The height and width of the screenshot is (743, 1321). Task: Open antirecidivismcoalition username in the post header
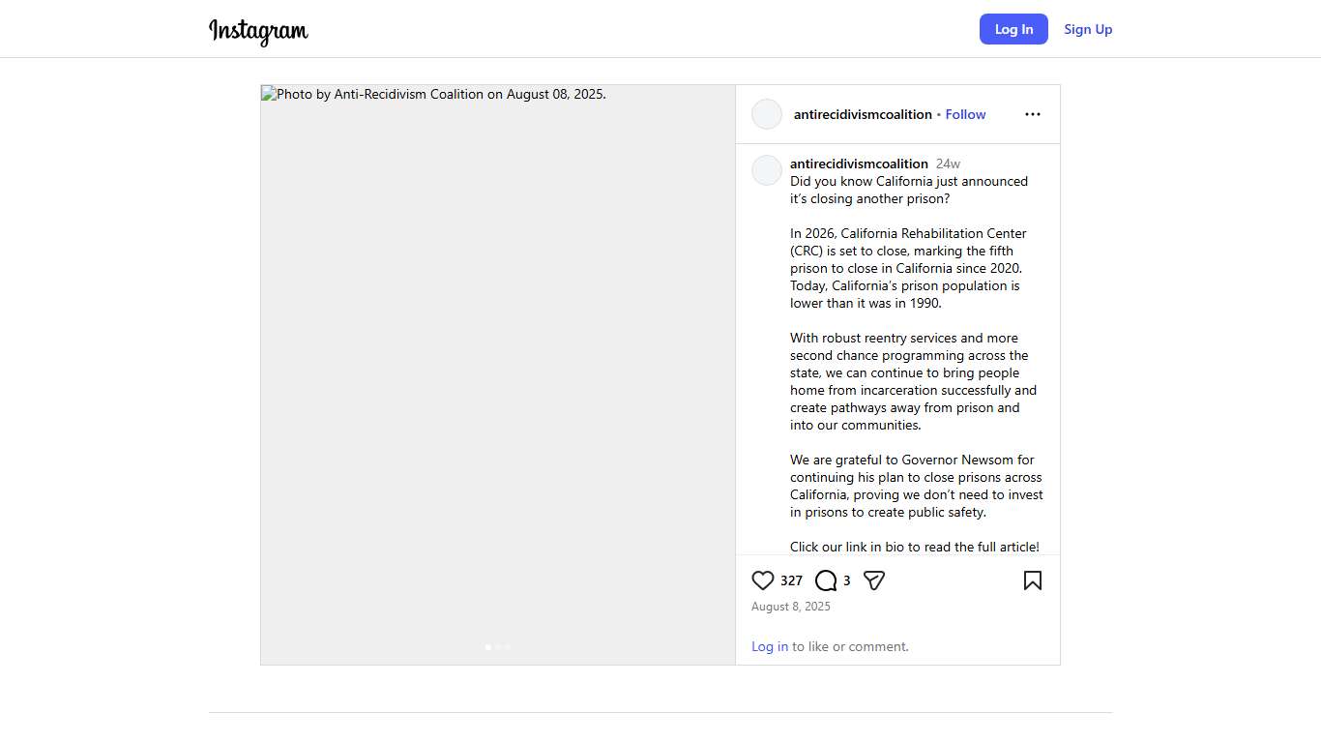click(863, 114)
